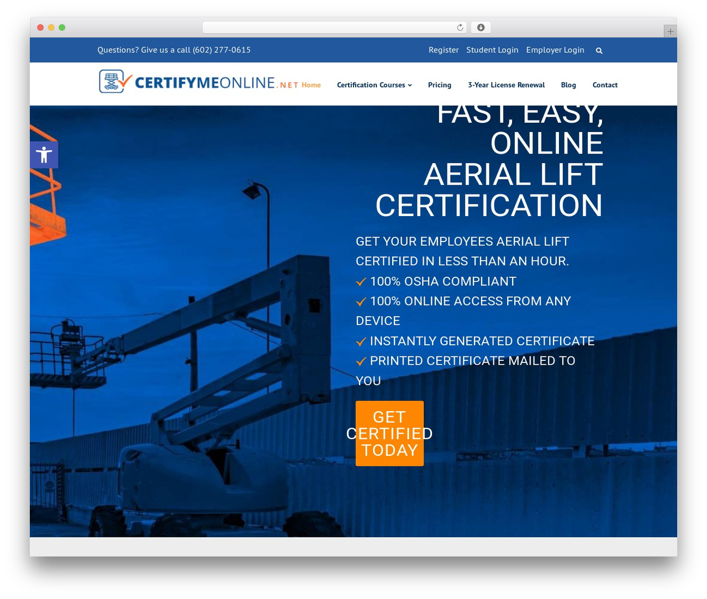Open the accessibility tools widget
Image resolution: width=707 pixels, height=599 pixels.
click(44, 155)
